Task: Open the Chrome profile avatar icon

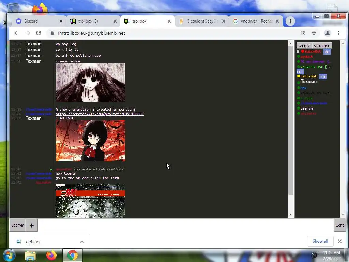Action: pyautogui.click(x=328, y=33)
